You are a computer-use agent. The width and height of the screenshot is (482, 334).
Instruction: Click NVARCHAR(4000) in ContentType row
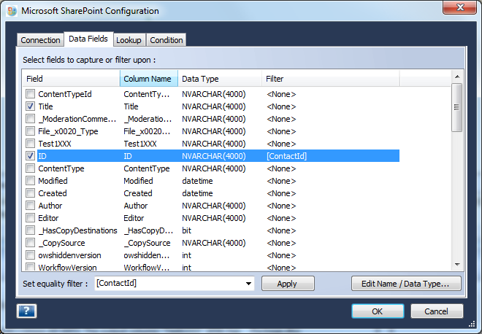pos(214,168)
